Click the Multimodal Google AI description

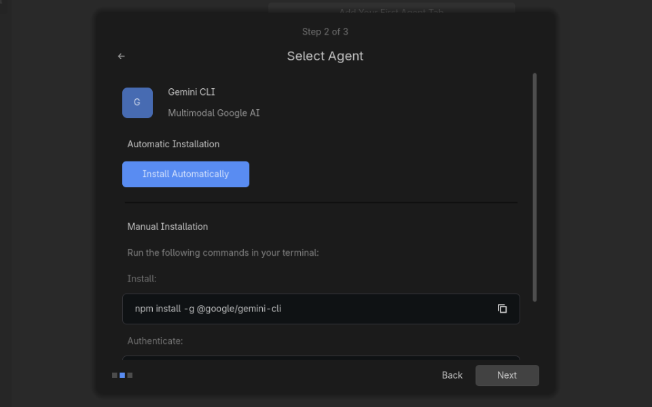(214, 113)
